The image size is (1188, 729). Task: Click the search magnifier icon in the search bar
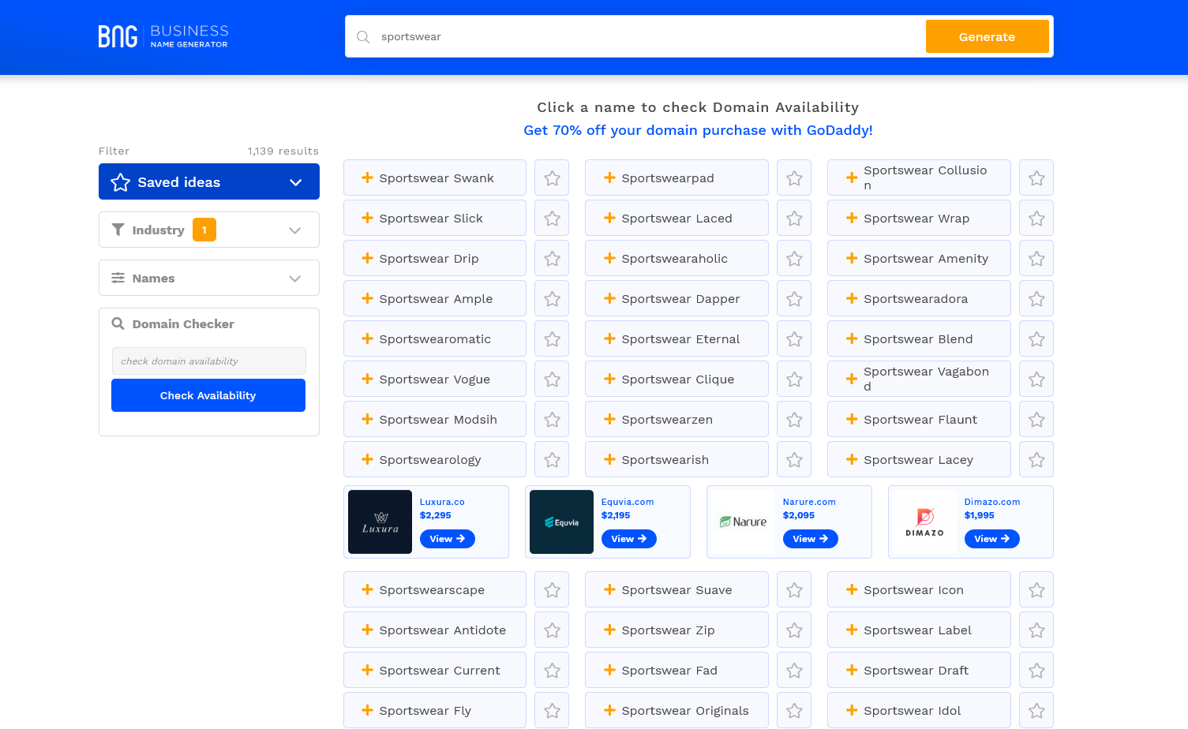pos(363,37)
